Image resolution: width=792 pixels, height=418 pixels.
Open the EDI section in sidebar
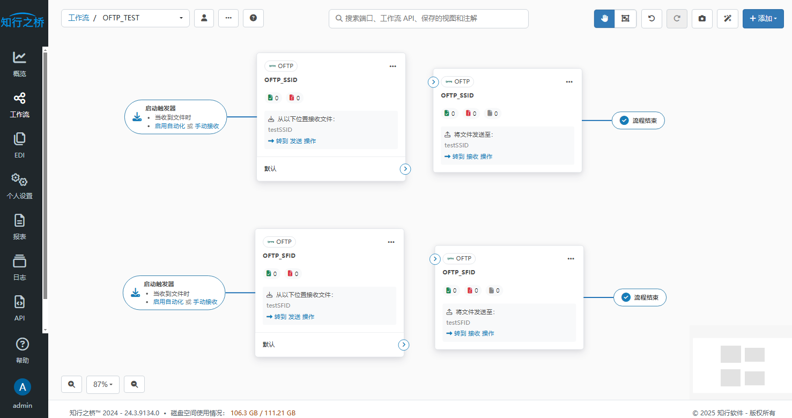(19, 146)
